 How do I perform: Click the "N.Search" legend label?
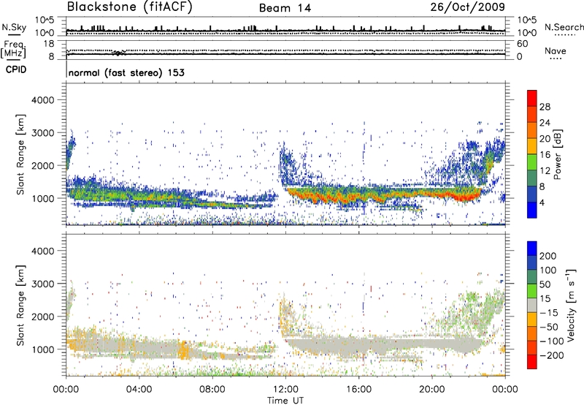564,27
